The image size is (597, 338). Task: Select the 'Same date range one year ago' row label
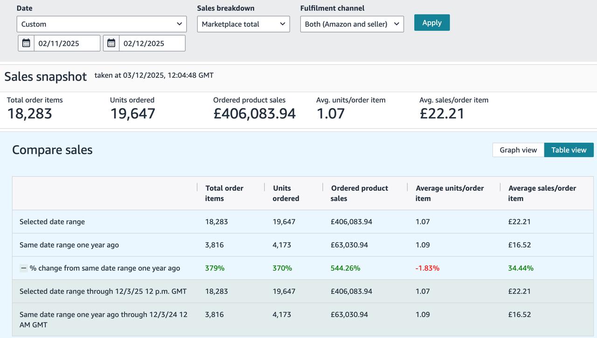click(x=69, y=245)
